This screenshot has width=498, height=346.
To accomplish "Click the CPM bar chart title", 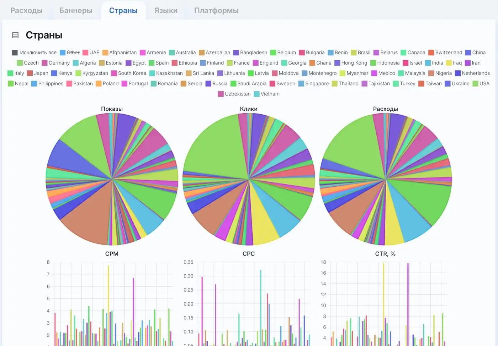I will coord(112,254).
